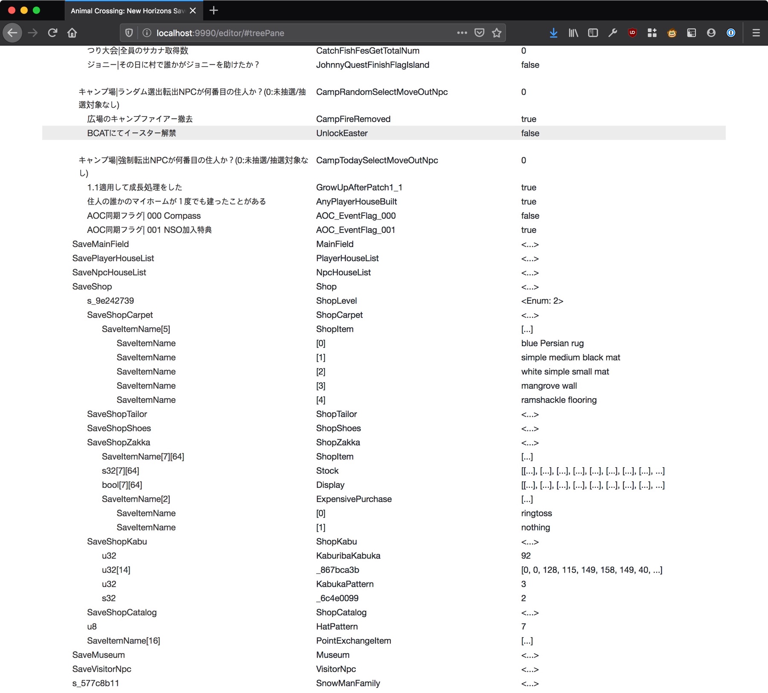The width and height of the screenshot is (768, 693).
Task: Expand the SaveVisitorNpc node
Action: [102, 669]
